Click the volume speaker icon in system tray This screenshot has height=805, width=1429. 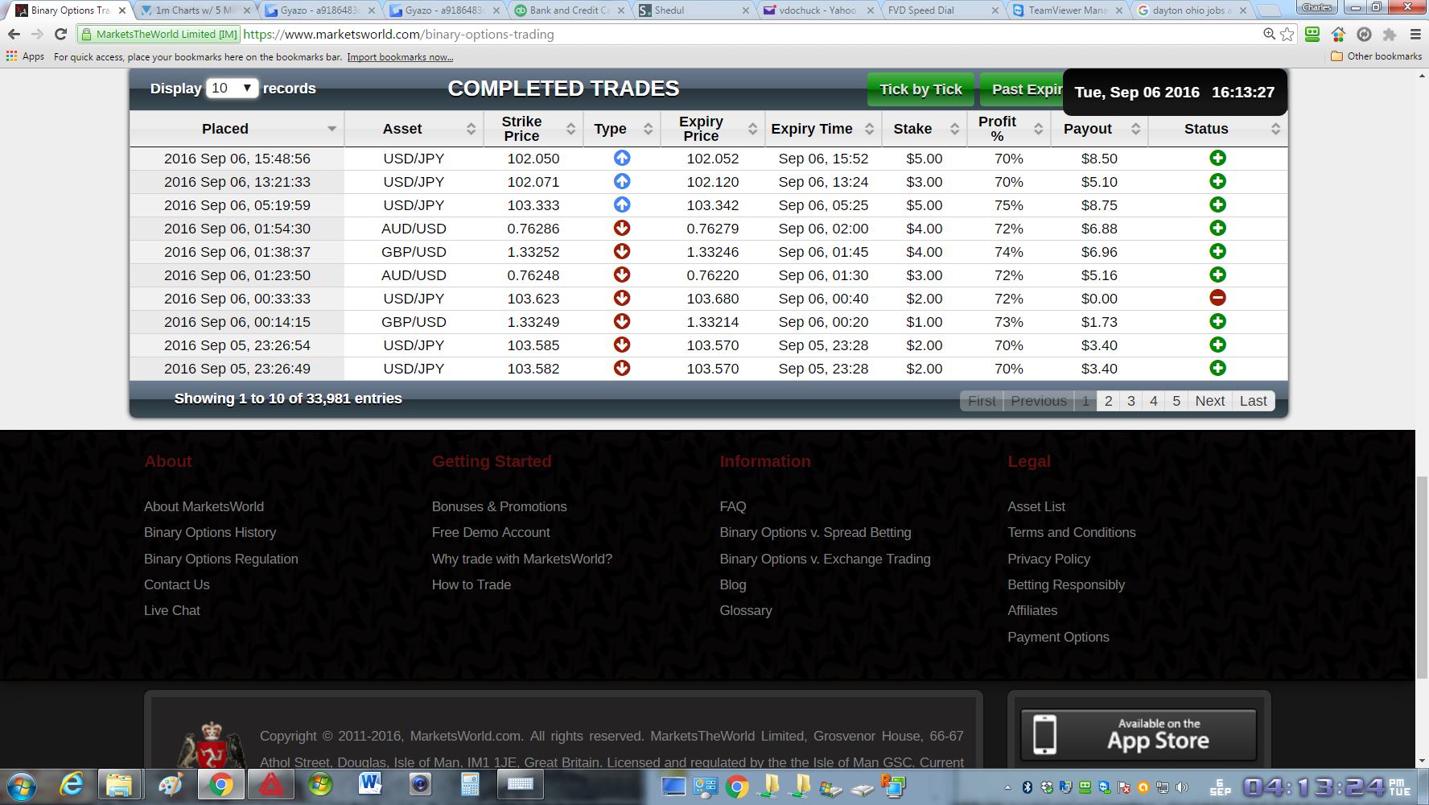(x=1181, y=787)
